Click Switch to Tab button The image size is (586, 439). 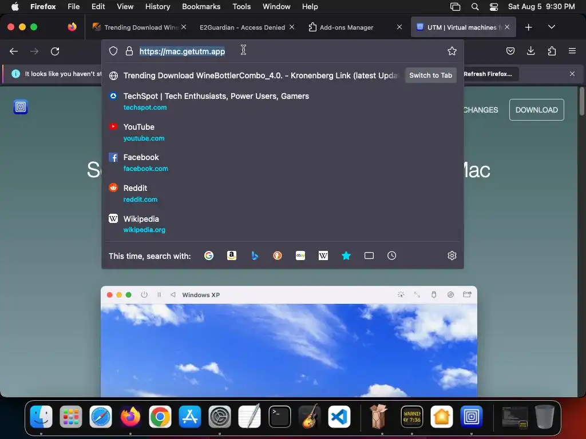tap(430, 75)
